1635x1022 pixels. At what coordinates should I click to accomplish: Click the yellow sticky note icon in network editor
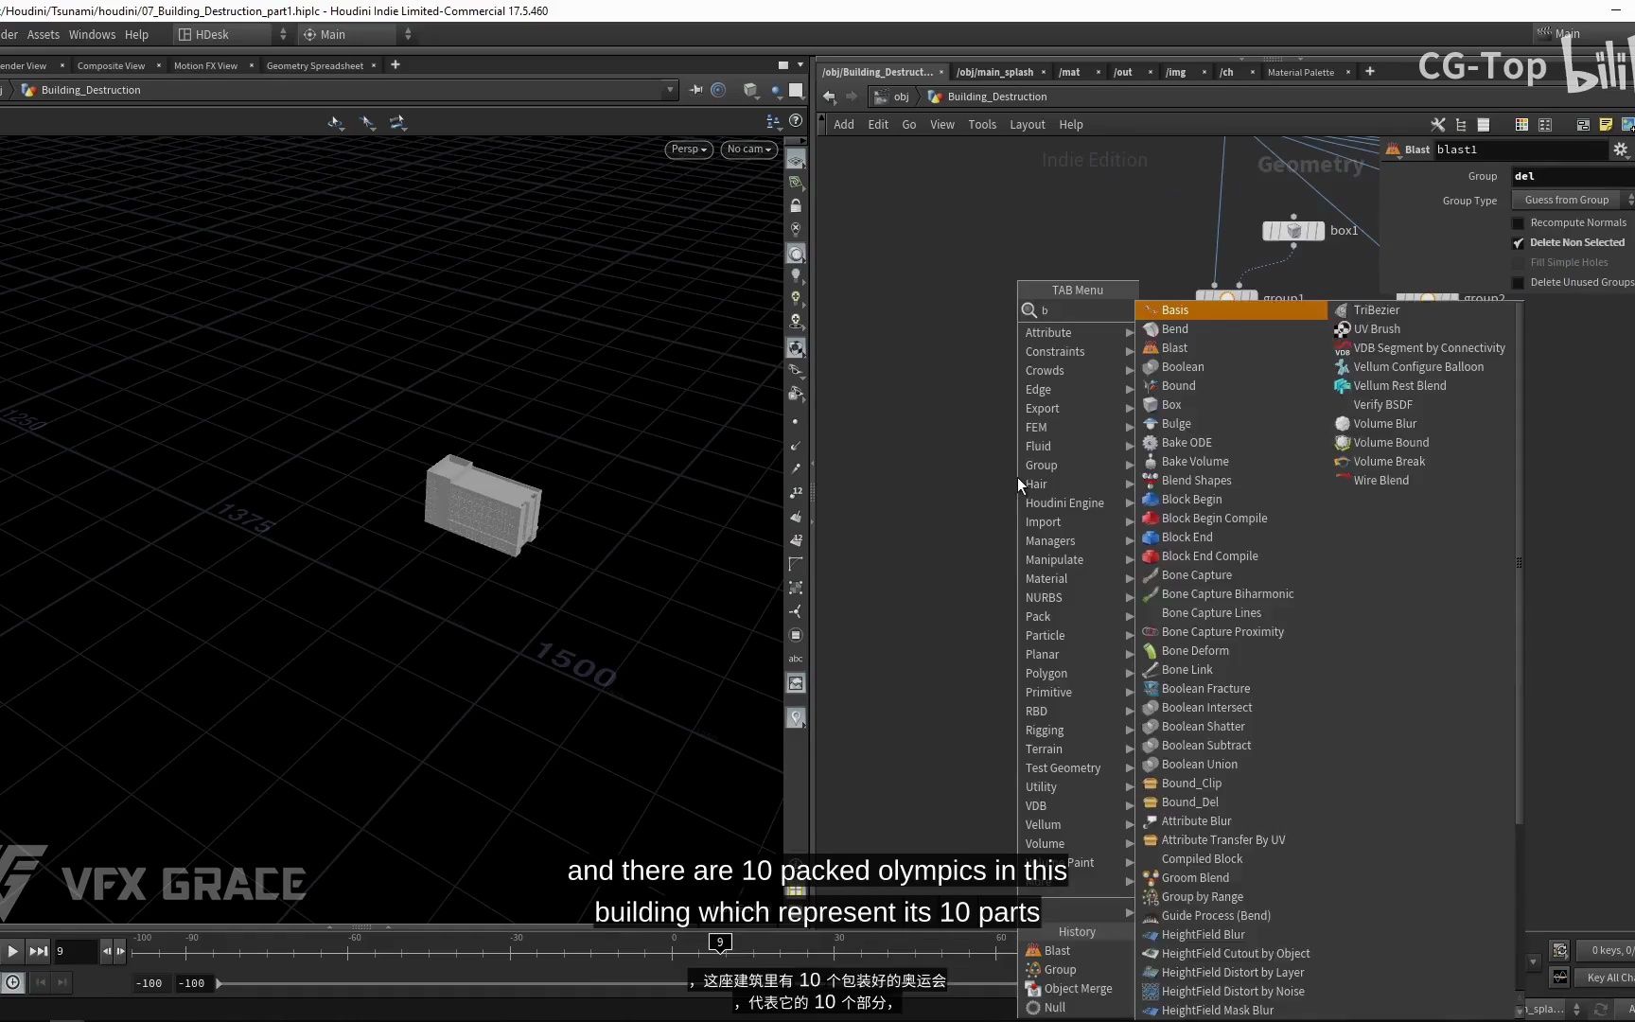coord(1606,124)
